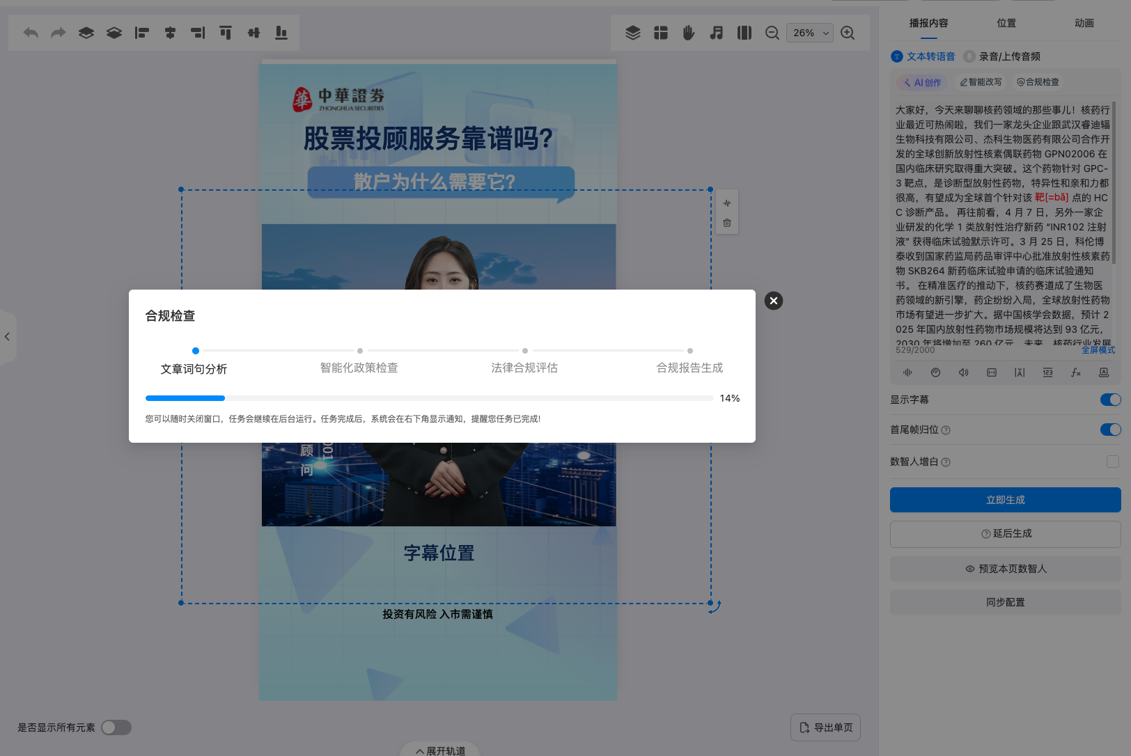Expand the 展开轨道 track panel

pos(440,750)
